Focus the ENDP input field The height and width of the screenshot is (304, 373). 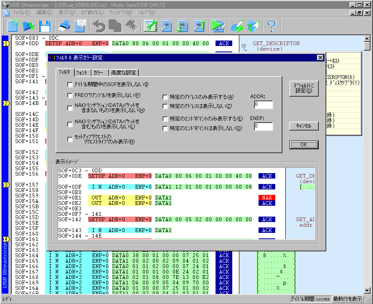[263, 126]
